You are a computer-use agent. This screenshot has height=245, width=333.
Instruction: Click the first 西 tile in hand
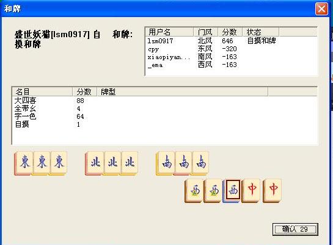pyautogui.click(x=194, y=190)
